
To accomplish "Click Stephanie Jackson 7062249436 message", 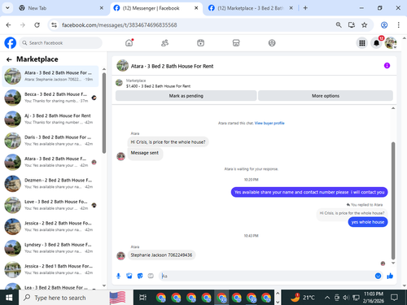I will [x=161, y=255].
